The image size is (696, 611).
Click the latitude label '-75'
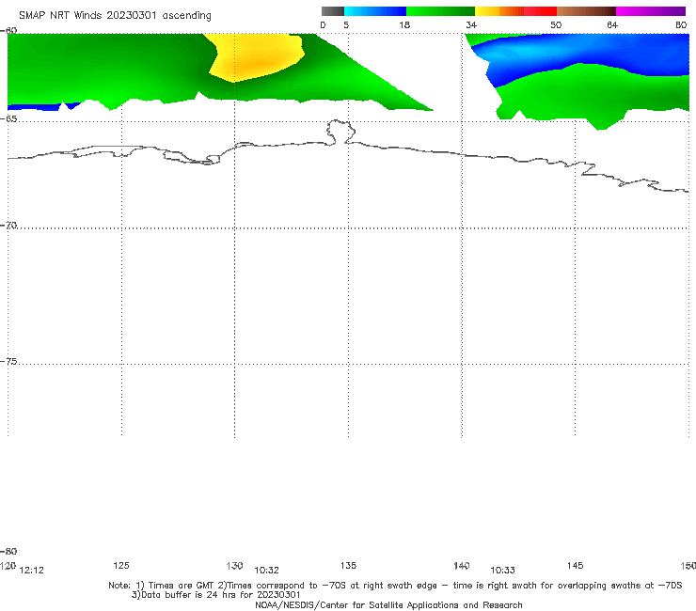tap(8, 362)
